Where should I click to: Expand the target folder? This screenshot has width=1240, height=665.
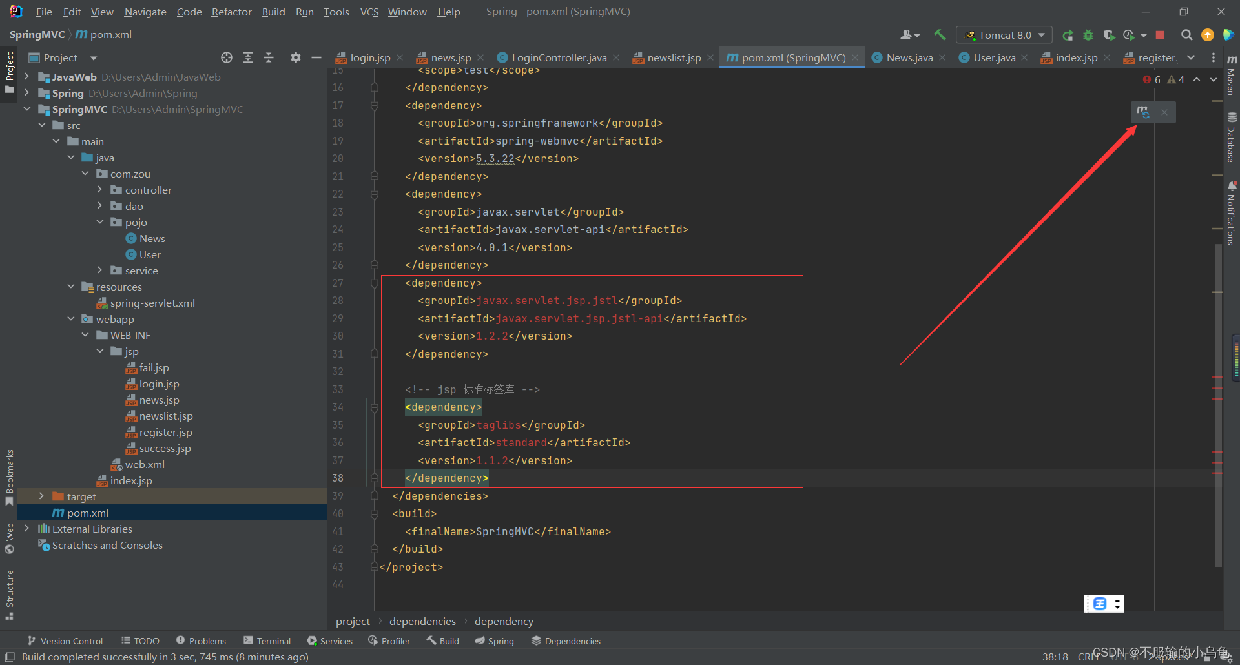point(41,496)
